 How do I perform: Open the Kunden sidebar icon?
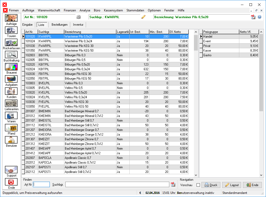[11, 91]
